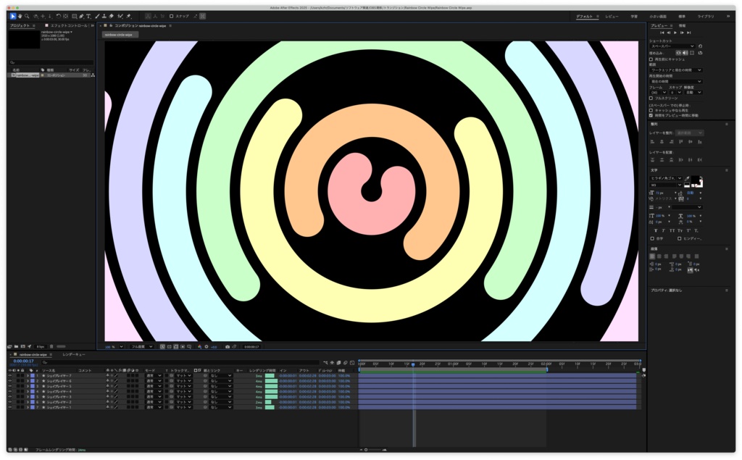Enable 再生前にキャッシュ checkbox
Viewport: 742px width, 460px height.
point(651,59)
